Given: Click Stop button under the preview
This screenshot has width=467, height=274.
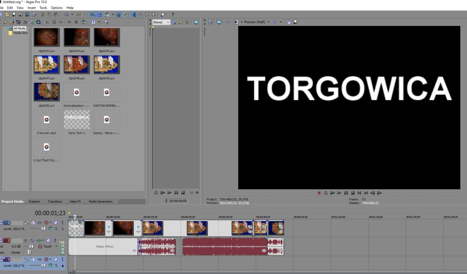Looking at the screenshot, I should [x=353, y=193].
